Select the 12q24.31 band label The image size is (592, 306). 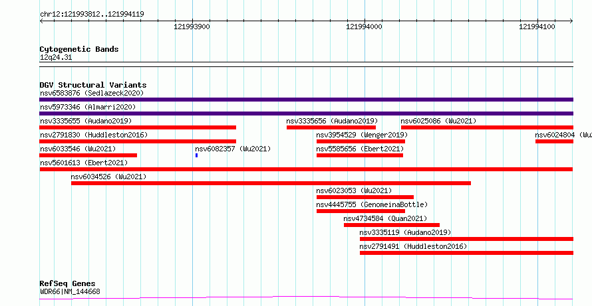56,58
